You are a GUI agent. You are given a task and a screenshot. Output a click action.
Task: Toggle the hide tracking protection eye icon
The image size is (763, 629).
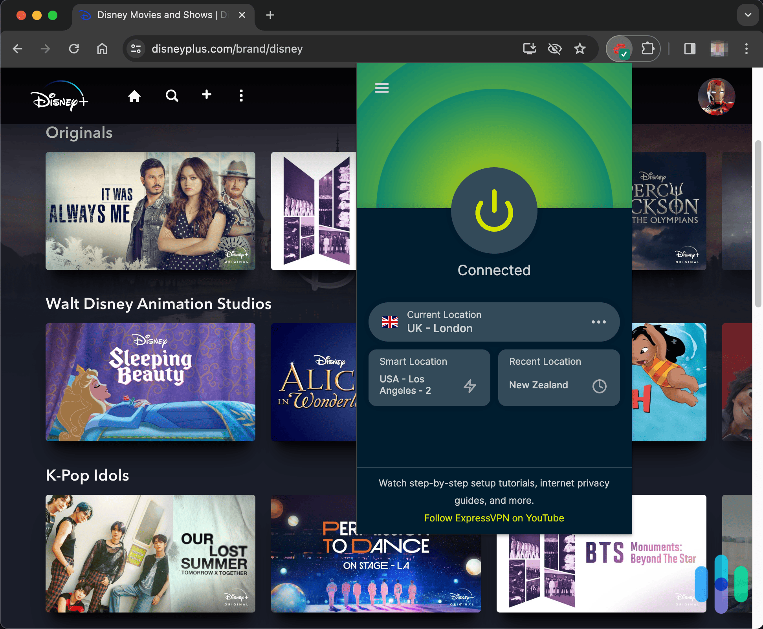(554, 48)
